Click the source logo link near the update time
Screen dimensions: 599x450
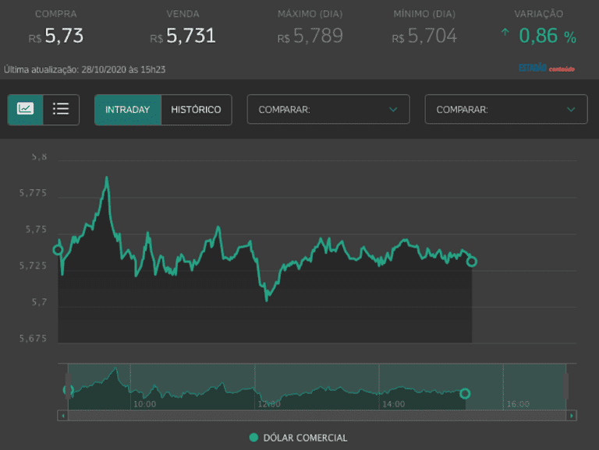[x=546, y=69]
